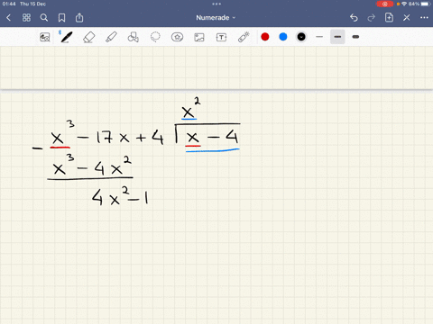The image size is (433, 324).
Task: Select the Lasso selection tool
Action: point(155,37)
